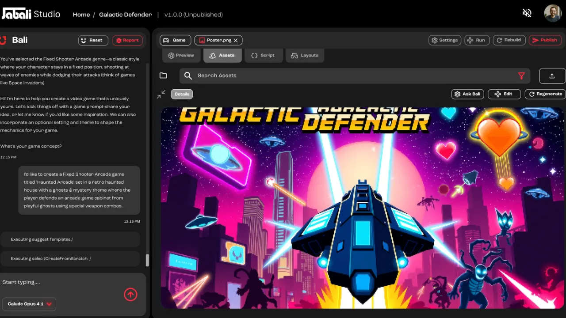566x318 pixels.
Task: Click the red filter funnel icon
Action: (521, 76)
